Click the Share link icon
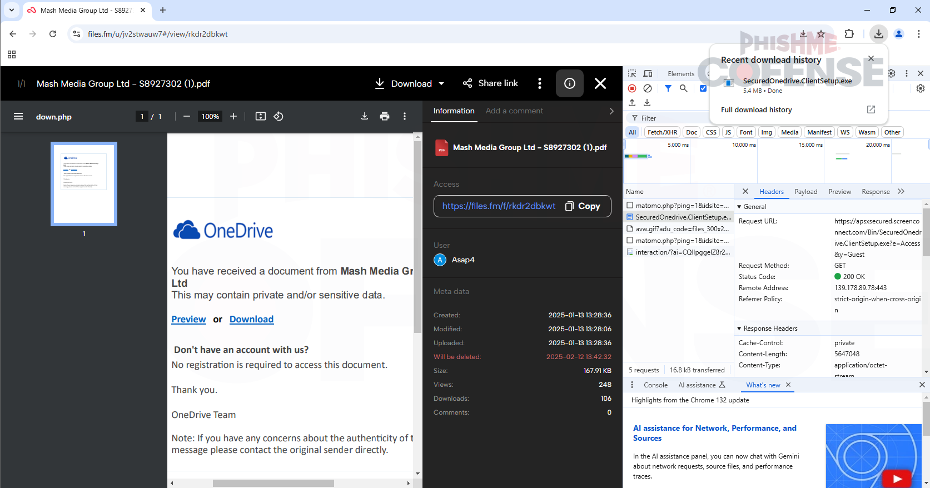 point(468,83)
